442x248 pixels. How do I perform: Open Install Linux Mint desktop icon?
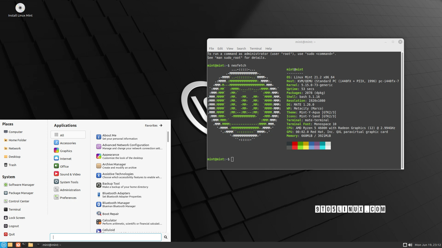tap(20, 10)
